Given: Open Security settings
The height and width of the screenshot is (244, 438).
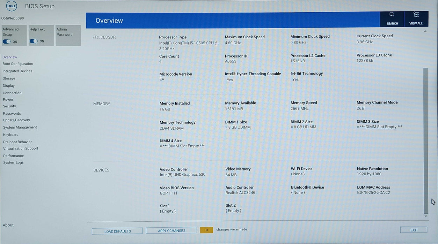Looking at the screenshot, I should (x=9, y=106).
